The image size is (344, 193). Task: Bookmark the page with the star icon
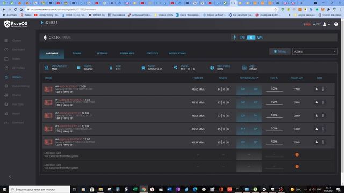coord(276,10)
